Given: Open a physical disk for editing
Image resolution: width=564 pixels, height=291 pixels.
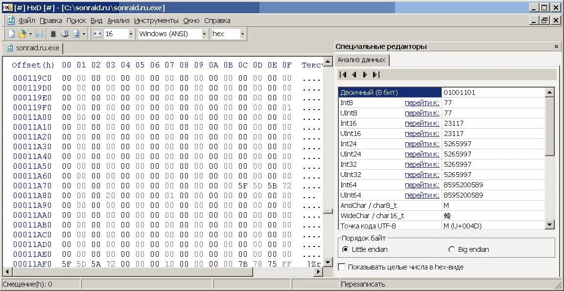Looking at the screenshot, I should point(64,33).
